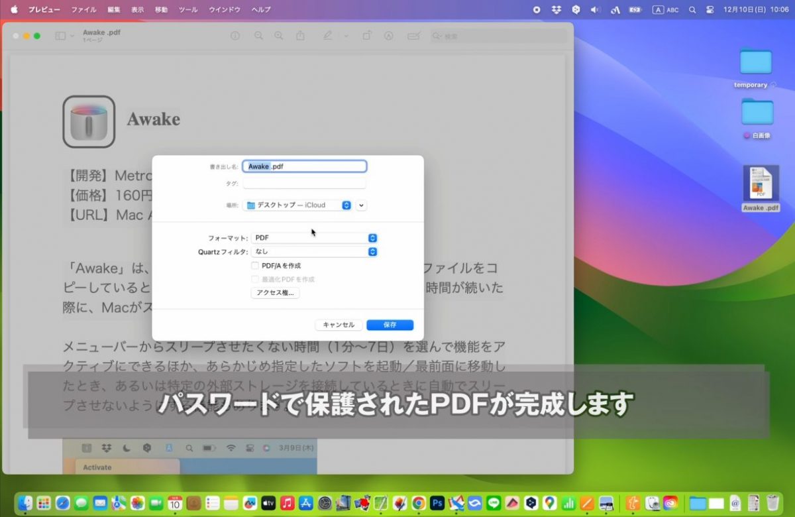
Task: Open the 編集 menu
Action: [114, 10]
